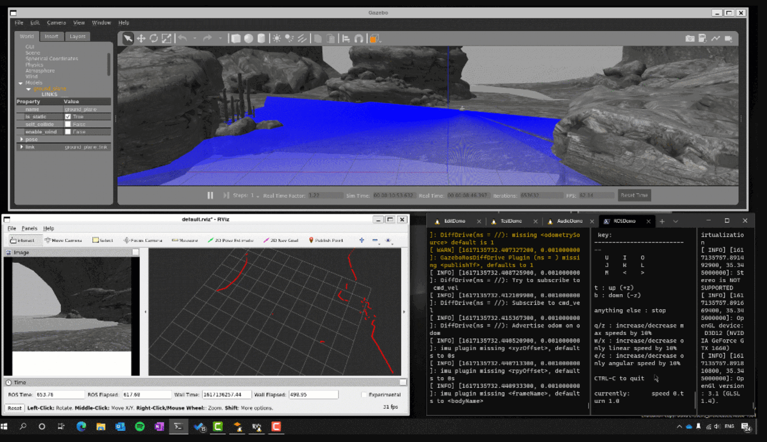
Task: Choose 2D Nav Goal tool in RViz
Action: point(281,240)
